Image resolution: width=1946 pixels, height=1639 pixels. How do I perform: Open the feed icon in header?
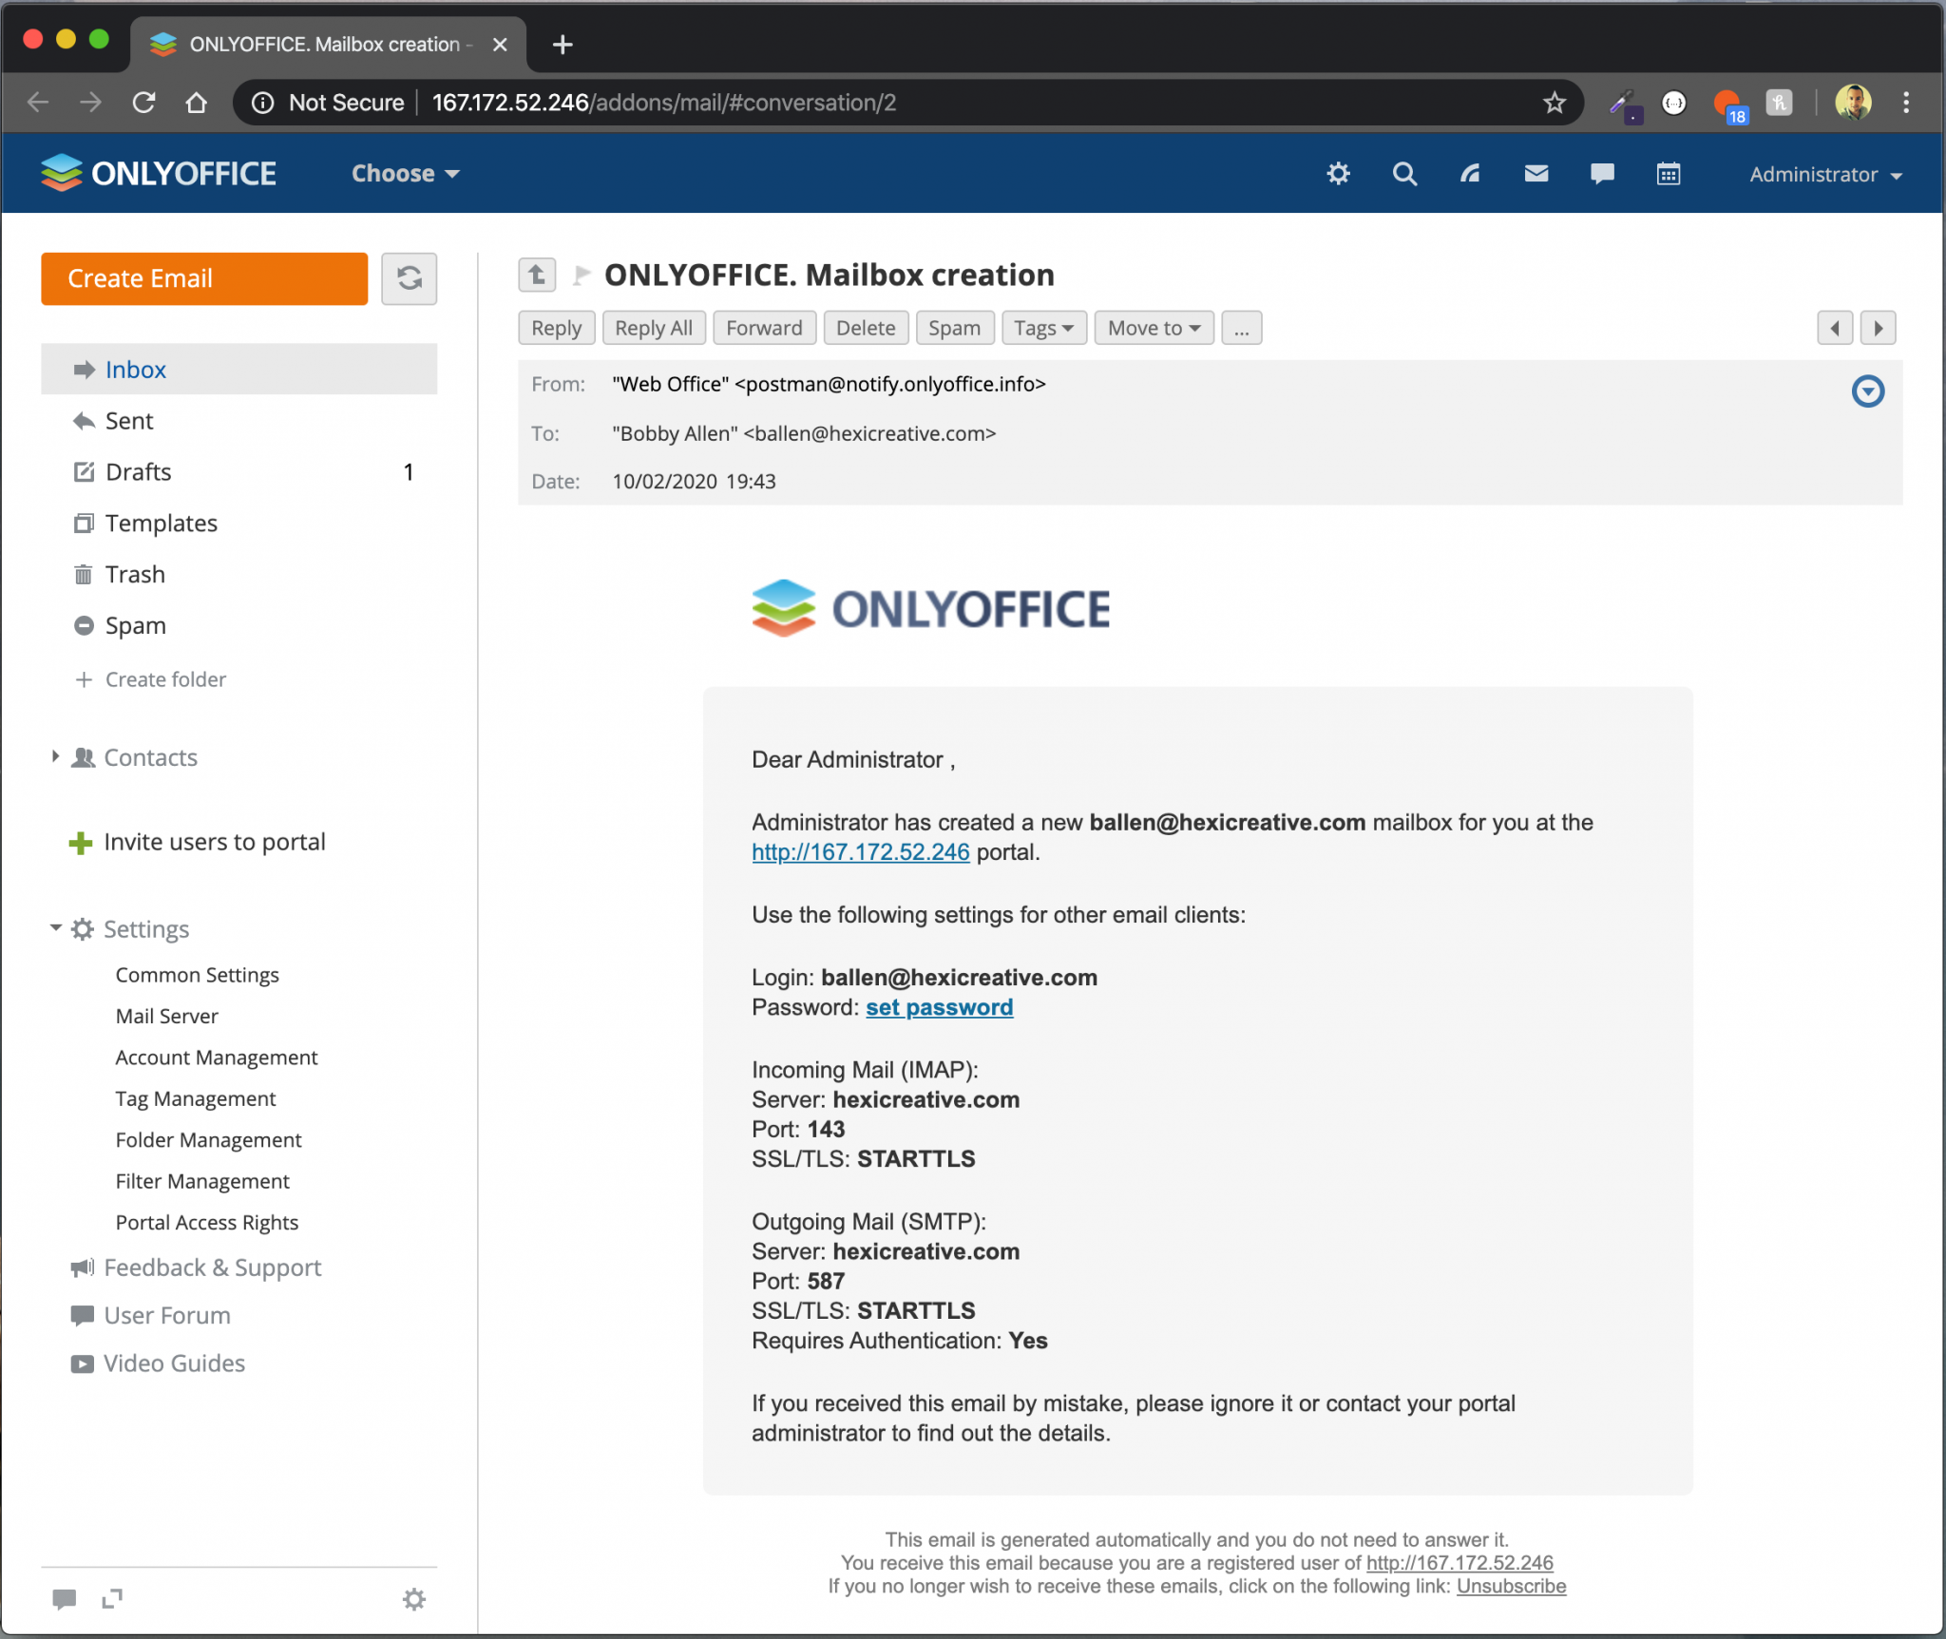[x=1470, y=174]
